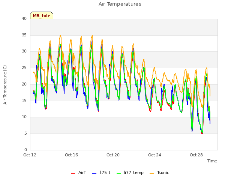Click the Oct 24 x-axis tick label
Screen dimensions: 240x180
click(x=154, y=155)
